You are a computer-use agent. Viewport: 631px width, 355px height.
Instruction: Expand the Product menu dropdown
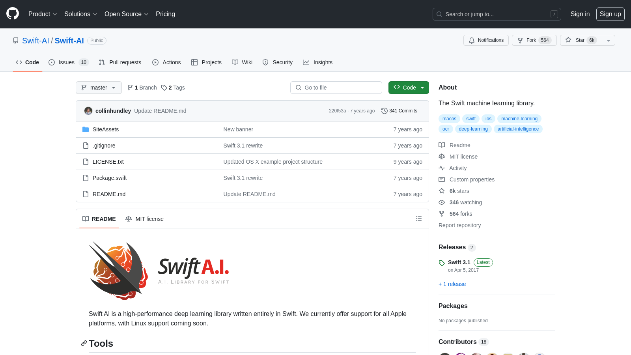pyautogui.click(x=42, y=14)
